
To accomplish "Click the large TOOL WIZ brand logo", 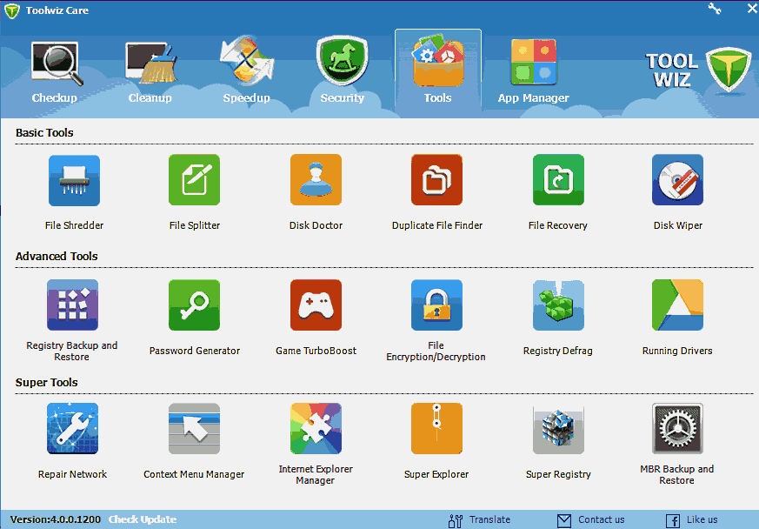I will click(x=697, y=70).
